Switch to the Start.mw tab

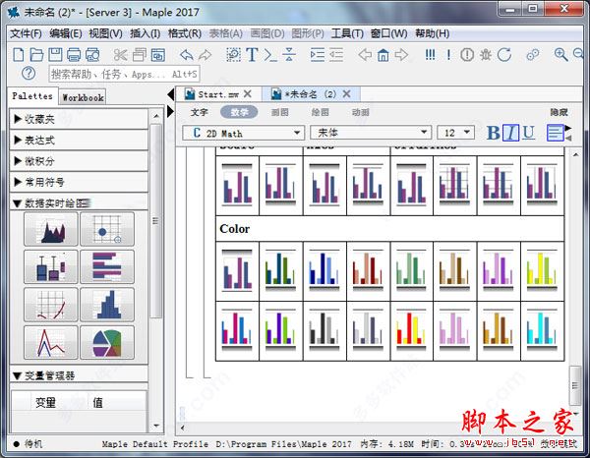(218, 94)
